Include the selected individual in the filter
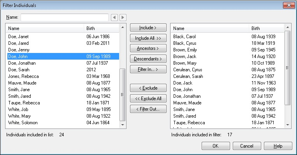This screenshot has width=297, height=155. (148, 28)
